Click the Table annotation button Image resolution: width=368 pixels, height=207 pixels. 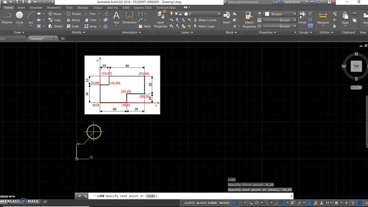[x=144, y=26]
